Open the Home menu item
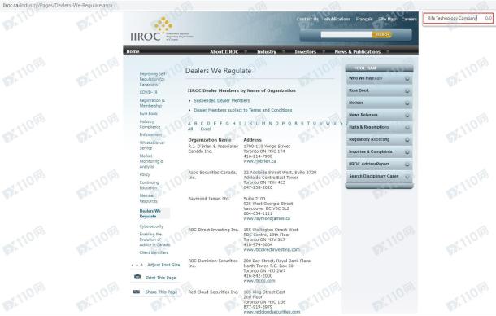The height and width of the screenshot is (316, 496). coord(133,51)
